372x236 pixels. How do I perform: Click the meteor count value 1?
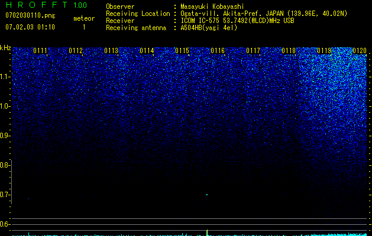pos(84,27)
